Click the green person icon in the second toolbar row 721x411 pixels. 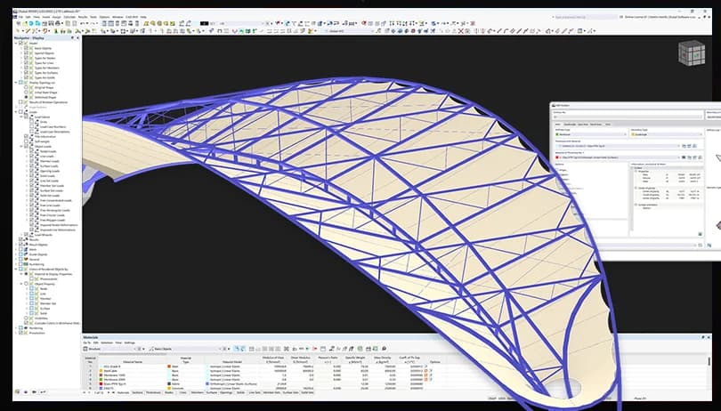tap(56, 31)
